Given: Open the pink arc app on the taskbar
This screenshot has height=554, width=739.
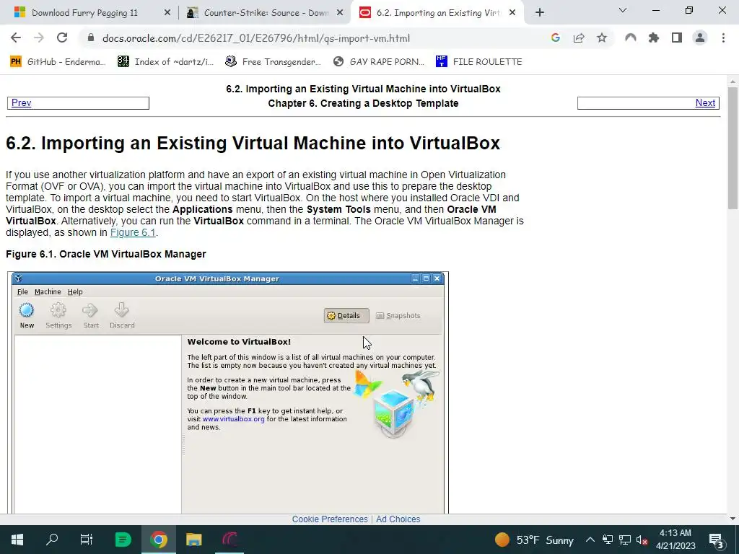Looking at the screenshot, I should click(229, 540).
